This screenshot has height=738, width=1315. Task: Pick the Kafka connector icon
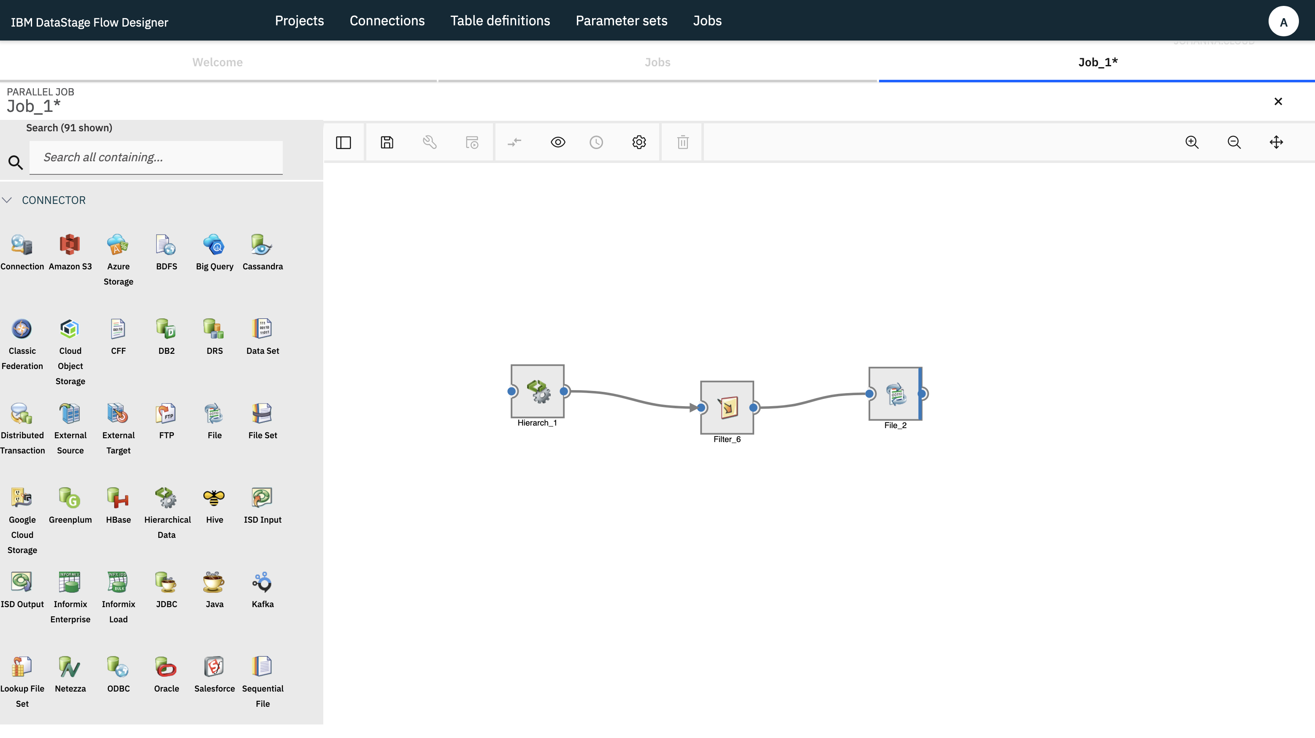(262, 582)
